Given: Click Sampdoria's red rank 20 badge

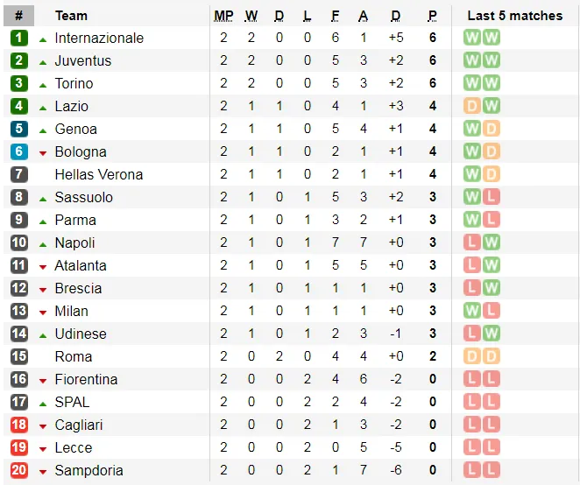Looking at the screenshot, I should 19,470.
